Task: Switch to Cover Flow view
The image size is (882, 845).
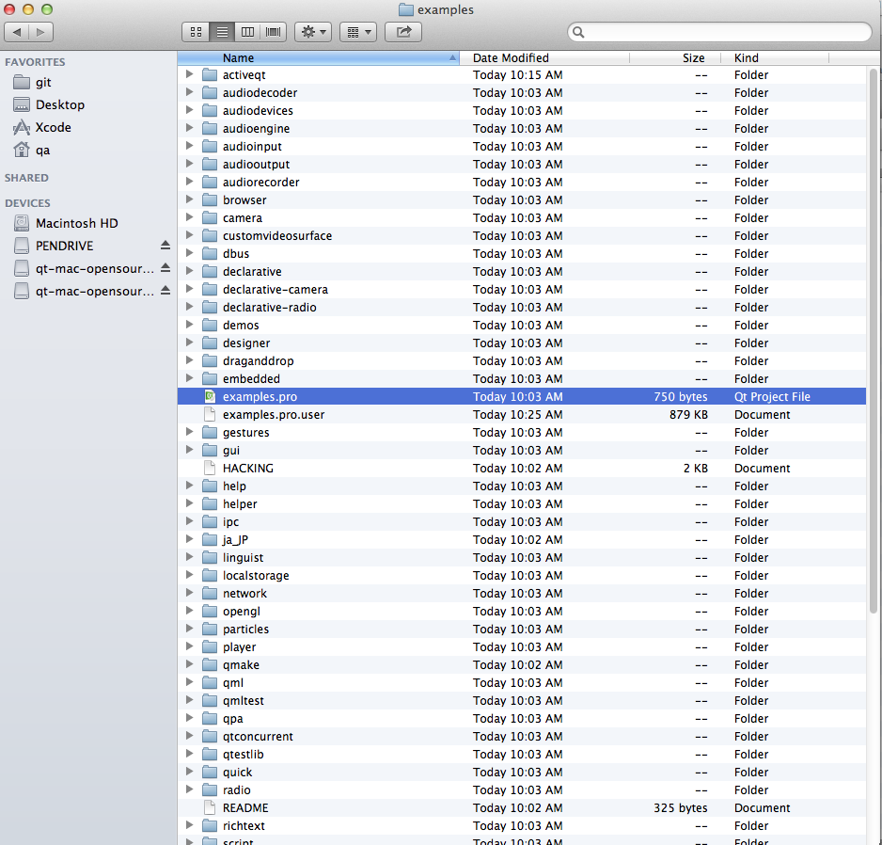Action: pos(274,32)
